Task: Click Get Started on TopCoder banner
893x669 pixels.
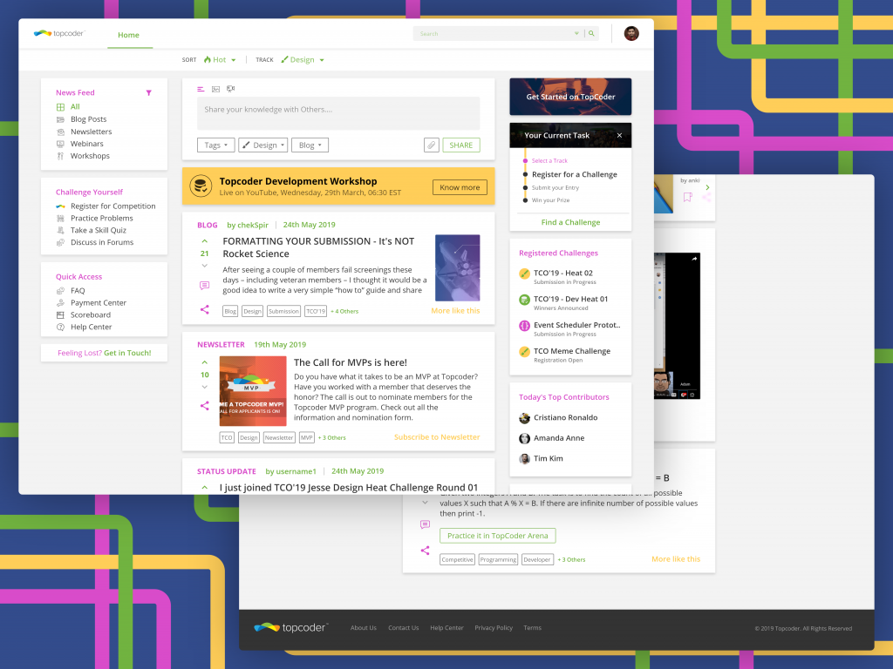Action: [570, 97]
